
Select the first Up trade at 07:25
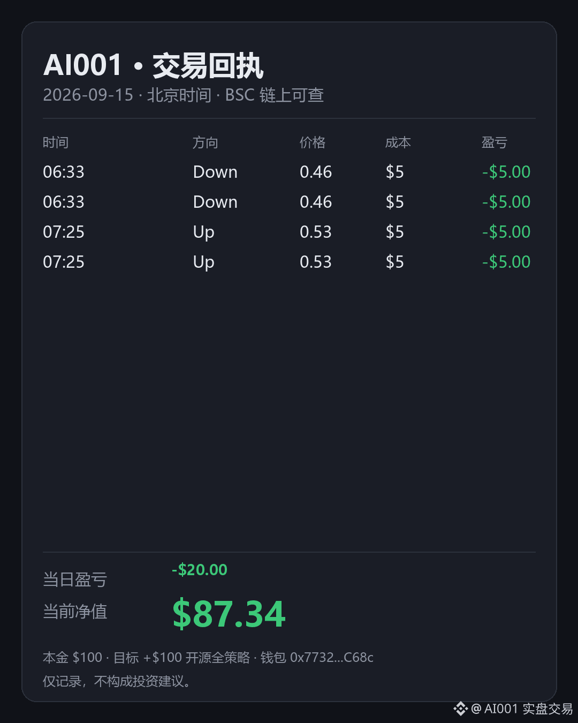pos(204,232)
